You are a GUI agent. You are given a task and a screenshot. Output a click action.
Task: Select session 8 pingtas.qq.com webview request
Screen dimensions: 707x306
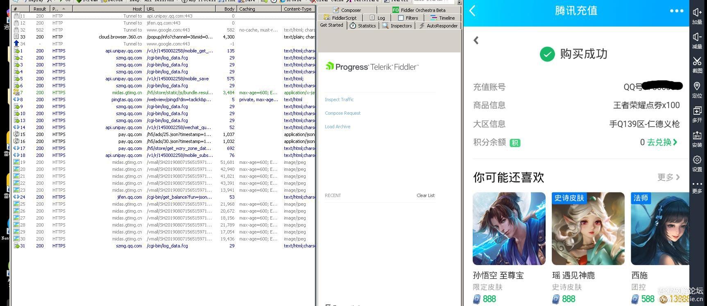[164, 100]
